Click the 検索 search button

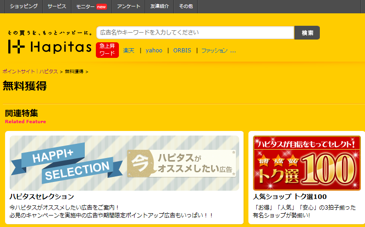307,33
